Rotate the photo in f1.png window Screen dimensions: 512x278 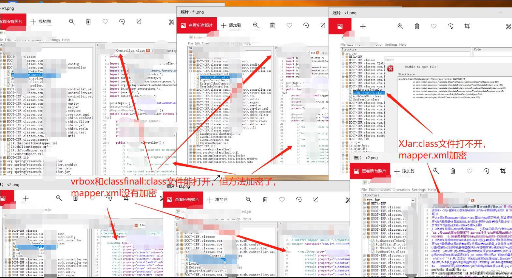[306, 25]
